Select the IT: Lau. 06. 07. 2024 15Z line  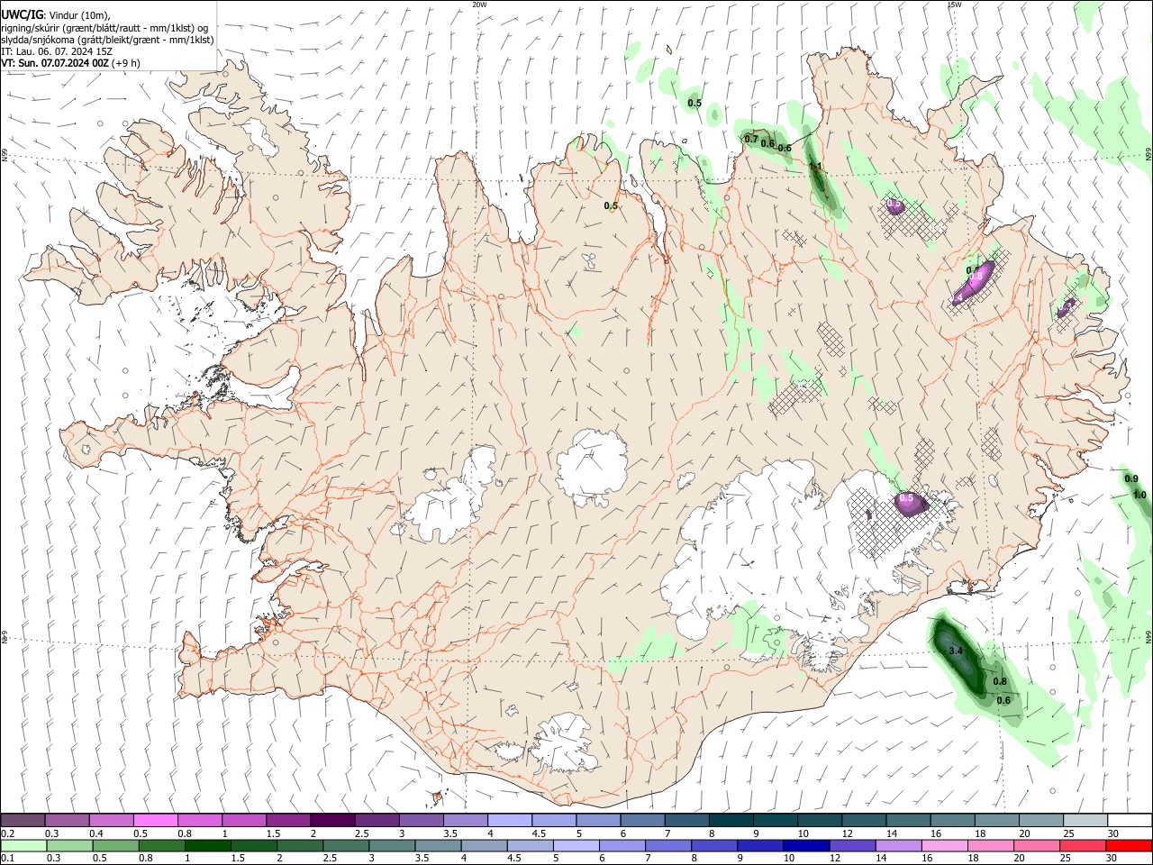(x=59, y=52)
